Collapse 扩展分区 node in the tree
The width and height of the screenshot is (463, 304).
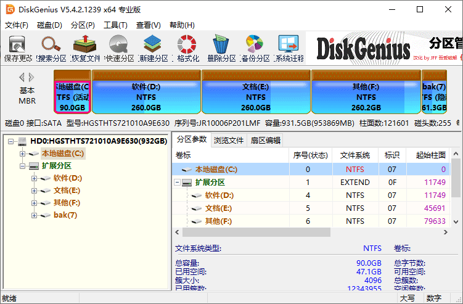click(22, 166)
